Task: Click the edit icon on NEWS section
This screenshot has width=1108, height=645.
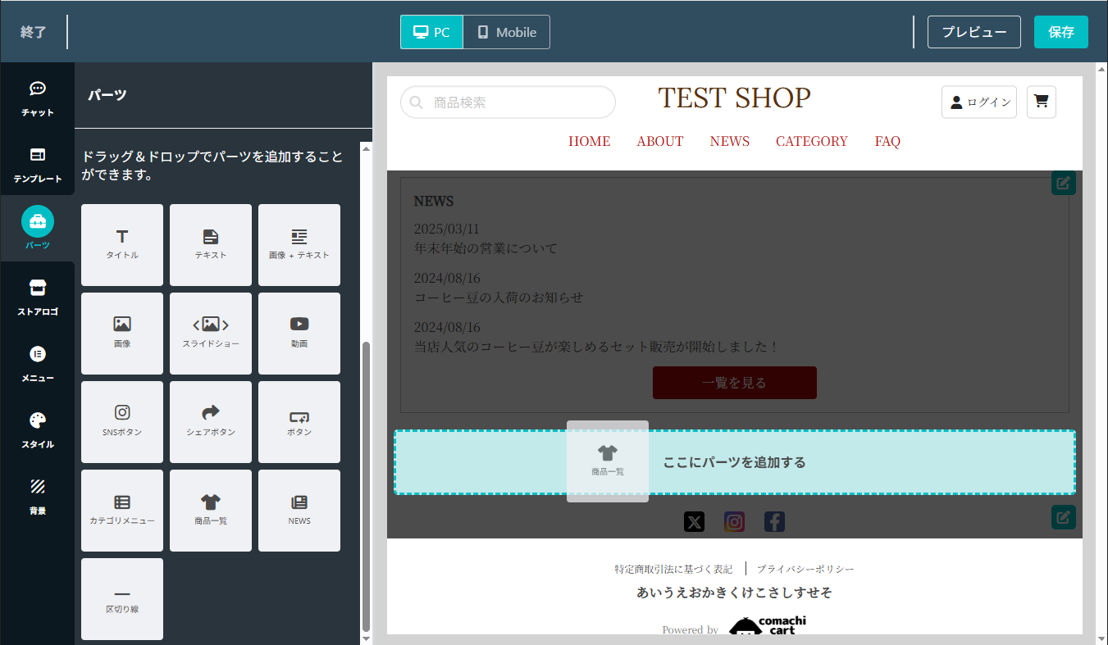Action: 1063,183
